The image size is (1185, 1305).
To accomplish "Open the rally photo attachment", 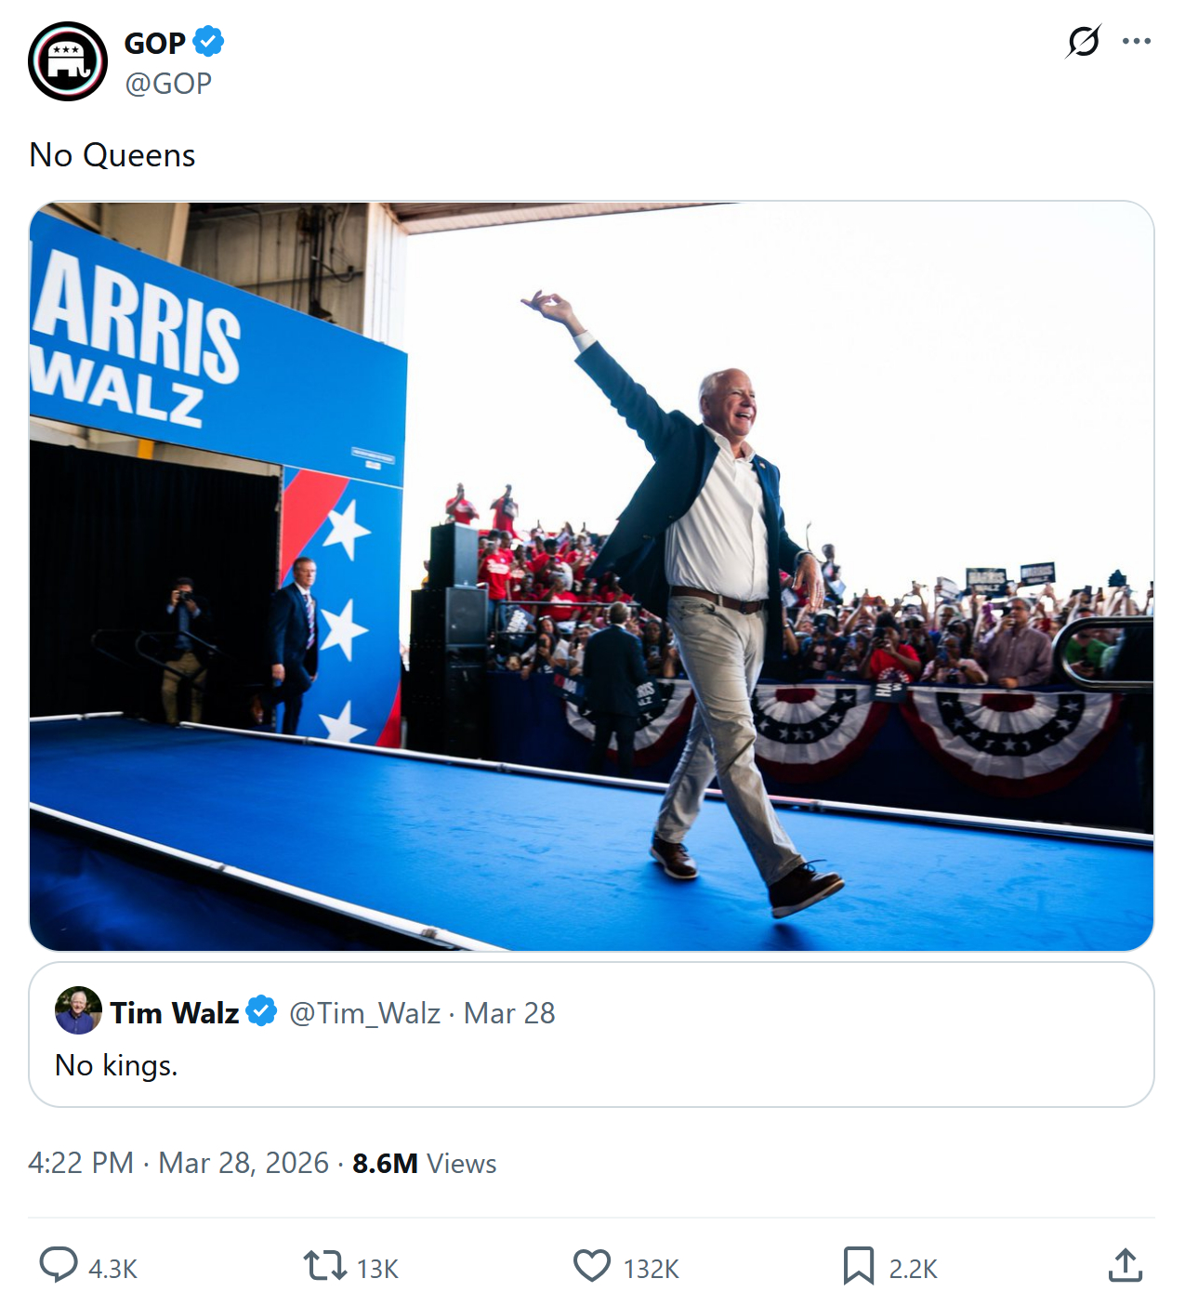I will pos(591,576).
